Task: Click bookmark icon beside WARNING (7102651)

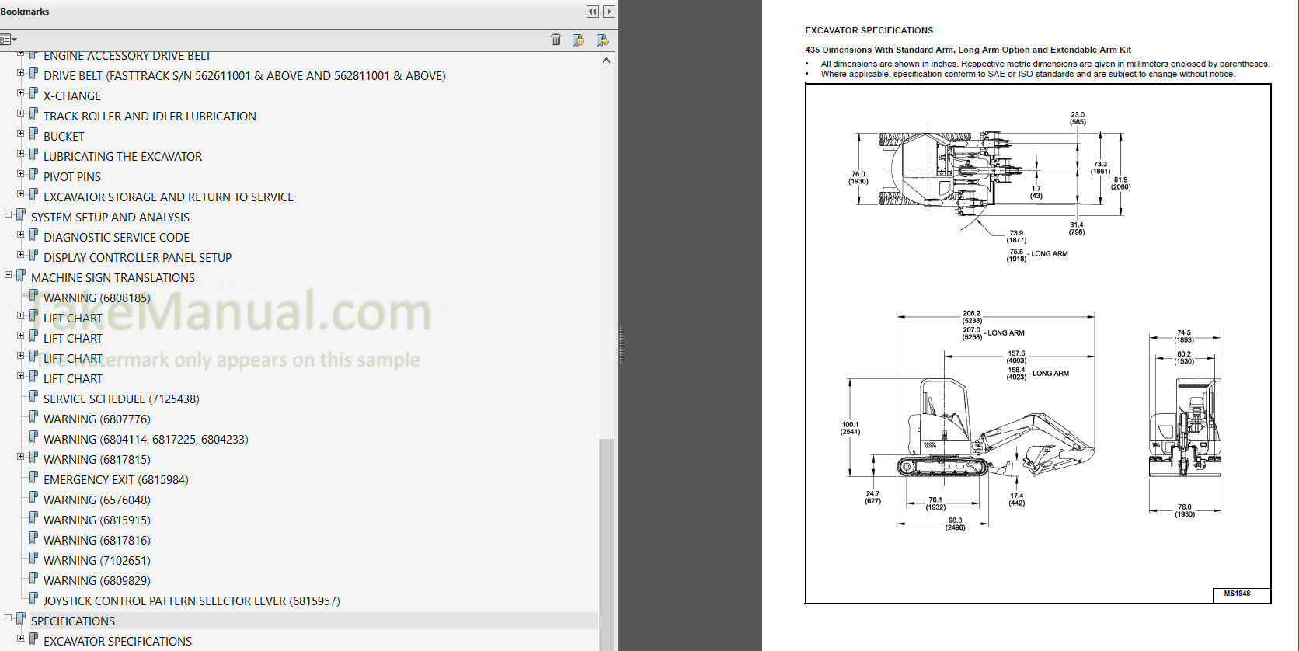Action: point(33,559)
